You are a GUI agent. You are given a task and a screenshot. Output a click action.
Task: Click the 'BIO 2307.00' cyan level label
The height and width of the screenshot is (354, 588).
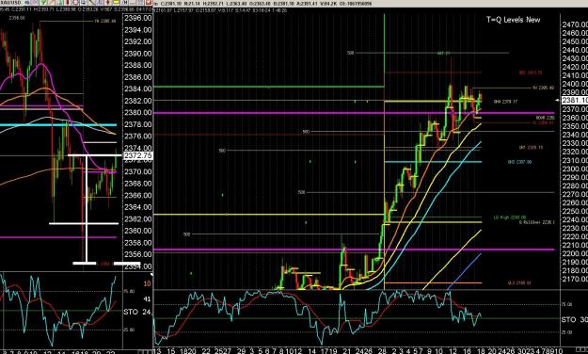coord(519,162)
